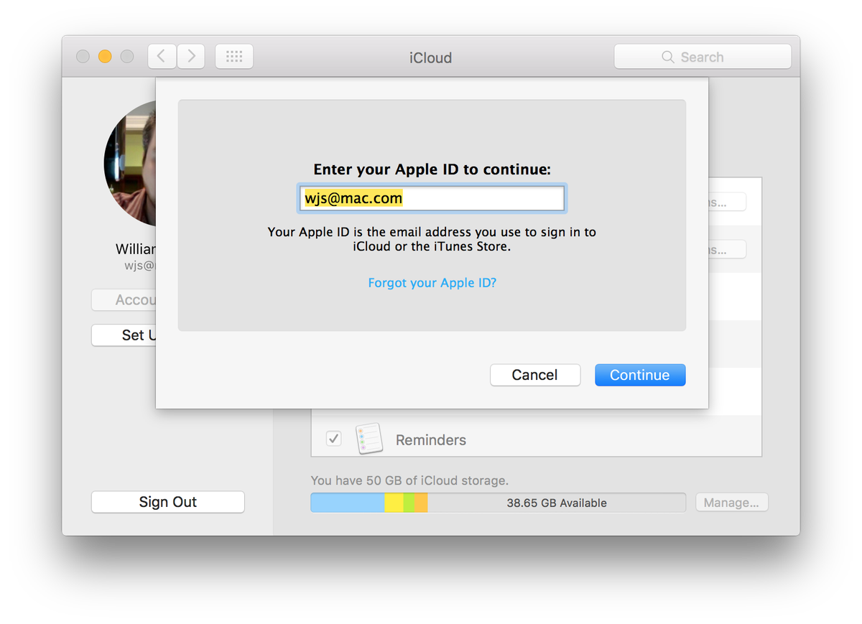The height and width of the screenshot is (624, 862).
Task: Toggle the Reminders checkbox
Action: click(x=334, y=439)
